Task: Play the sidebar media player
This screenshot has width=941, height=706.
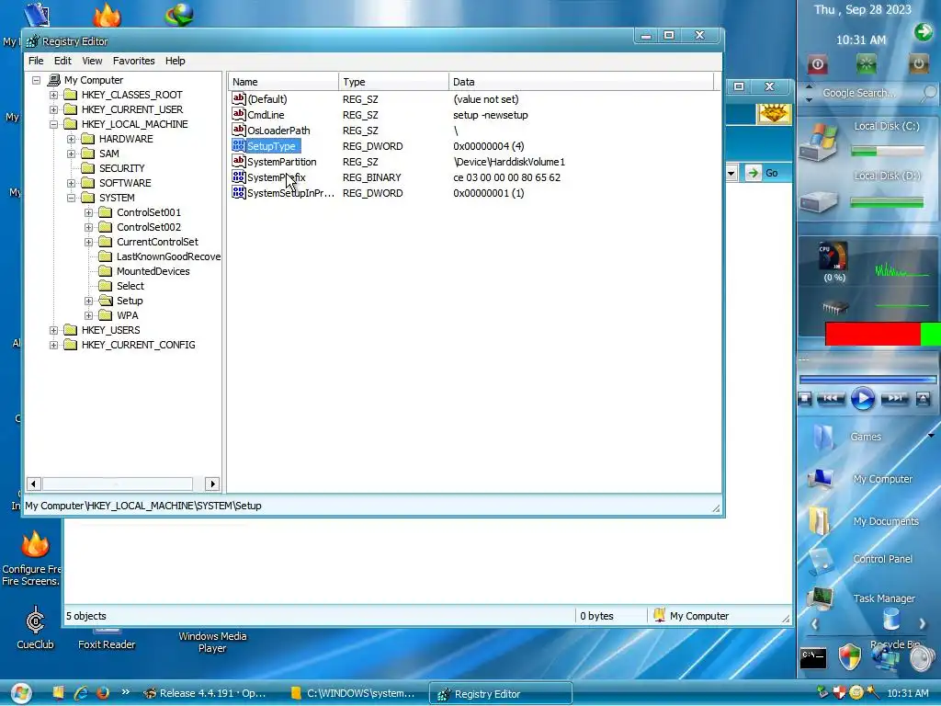Action: 862,399
